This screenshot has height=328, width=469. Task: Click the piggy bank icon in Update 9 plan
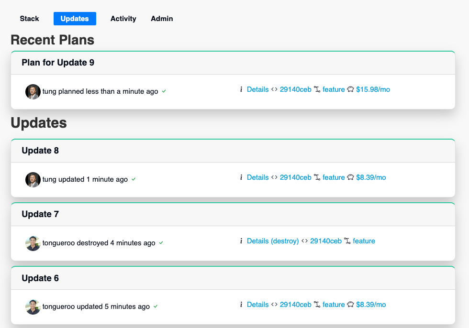pos(350,89)
